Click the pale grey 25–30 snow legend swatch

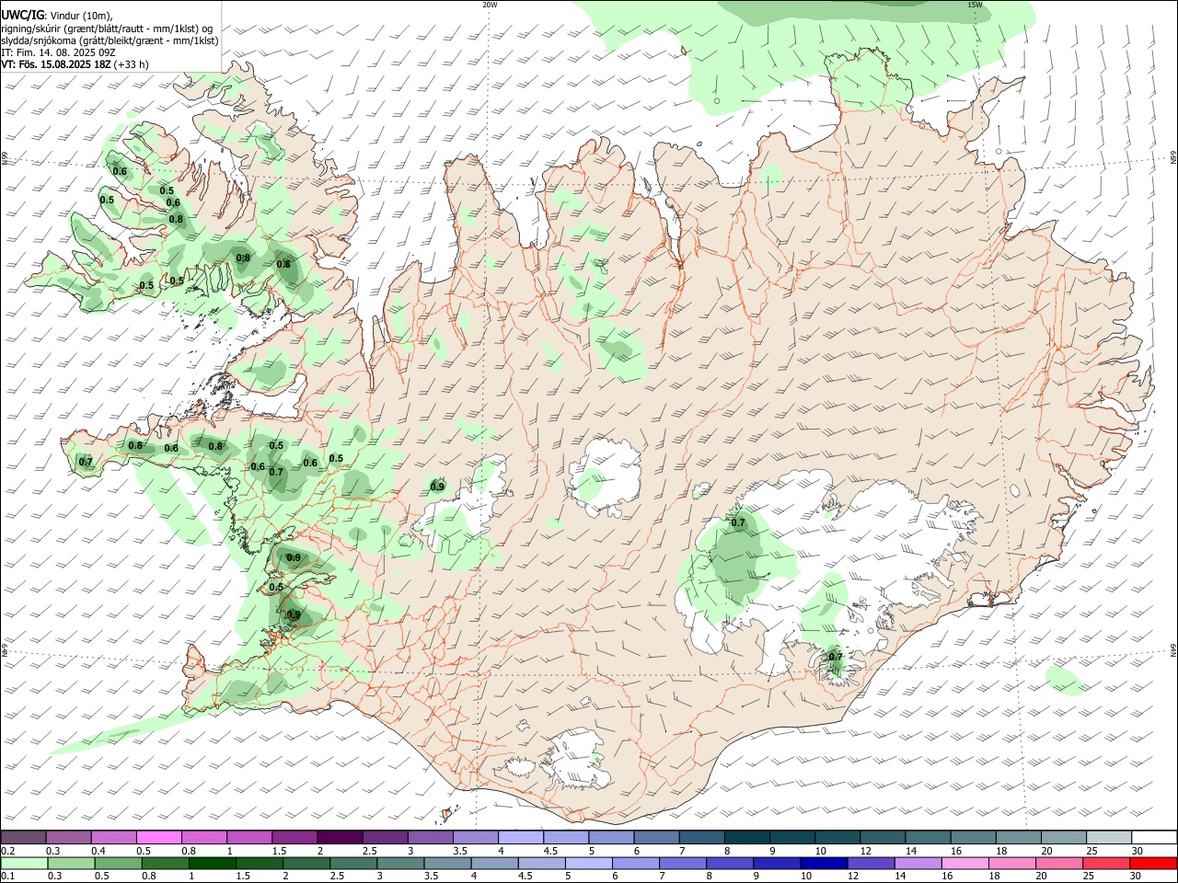click(1109, 837)
